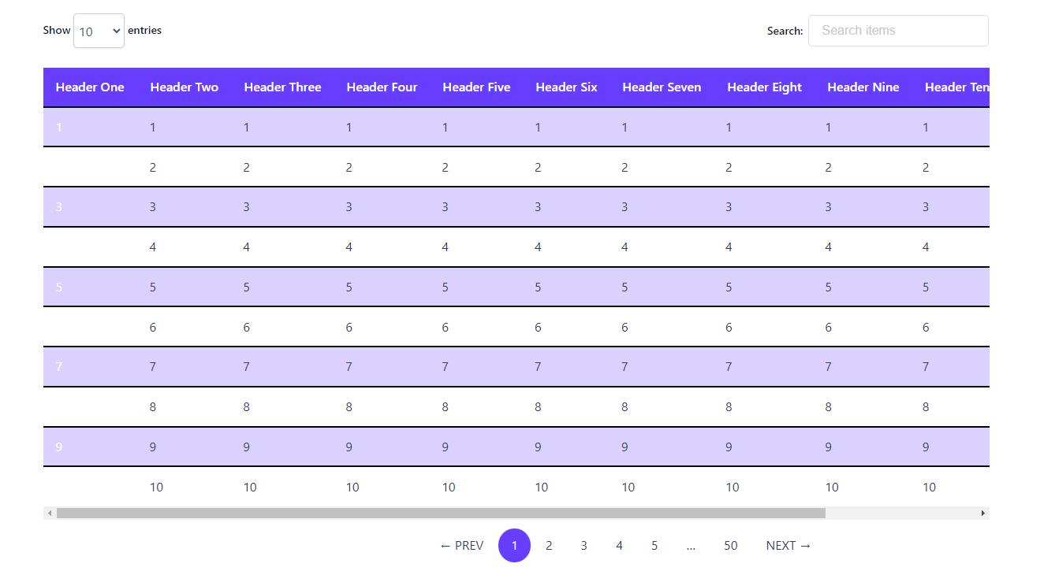The height and width of the screenshot is (571, 1055).
Task: Open the Show entries dropdown
Action: pyautogui.click(x=99, y=31)
